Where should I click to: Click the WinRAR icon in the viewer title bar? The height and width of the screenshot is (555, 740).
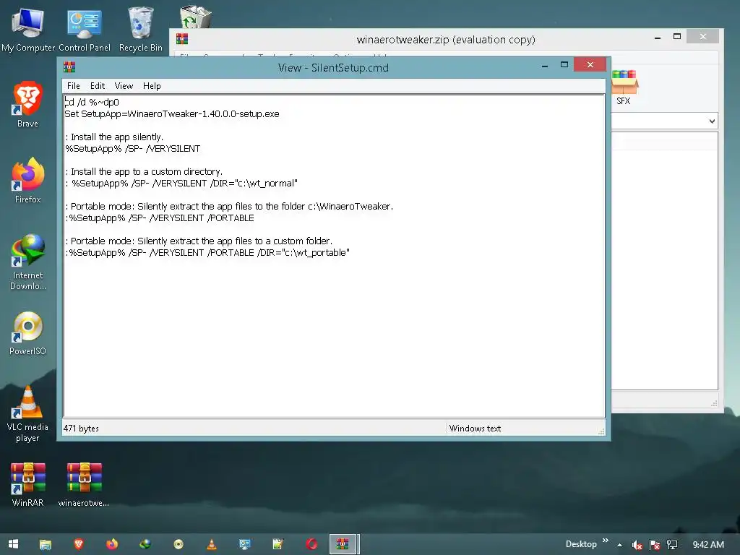tap(69, 67)
